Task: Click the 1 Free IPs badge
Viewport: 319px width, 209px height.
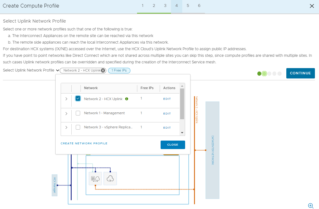Action: (x=119, y=71)
